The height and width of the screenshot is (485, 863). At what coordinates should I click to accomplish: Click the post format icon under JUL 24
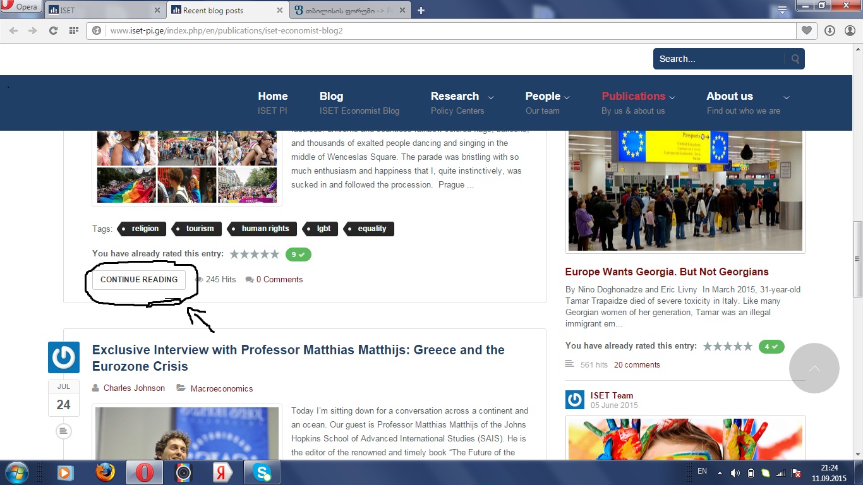tap(63, 431)
